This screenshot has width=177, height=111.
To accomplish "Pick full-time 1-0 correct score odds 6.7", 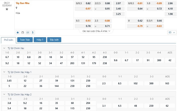I will pos(7,57).
